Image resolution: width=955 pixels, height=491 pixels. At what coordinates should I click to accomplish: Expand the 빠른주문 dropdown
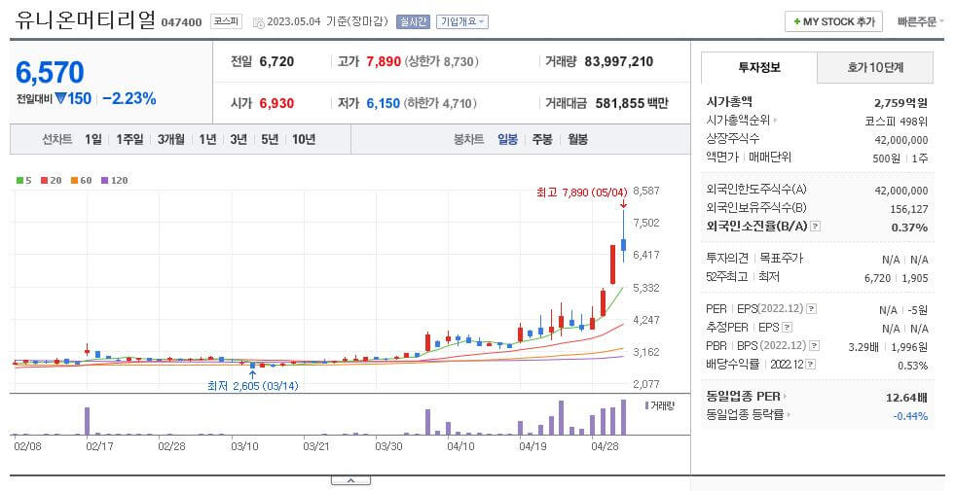pyautogui.click(x=920, y=22)
